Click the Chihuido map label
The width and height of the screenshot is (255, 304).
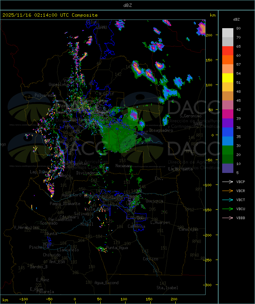click(x=52, y=255)
